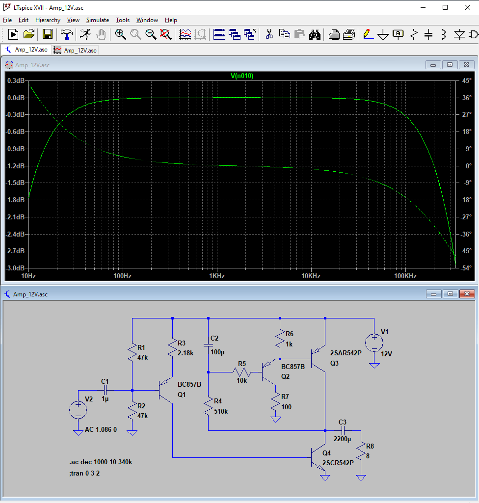This screenshot has height=503, width=479.
Task: Maximize the waveform plot subwindow
Action: [x=450, y=65]
